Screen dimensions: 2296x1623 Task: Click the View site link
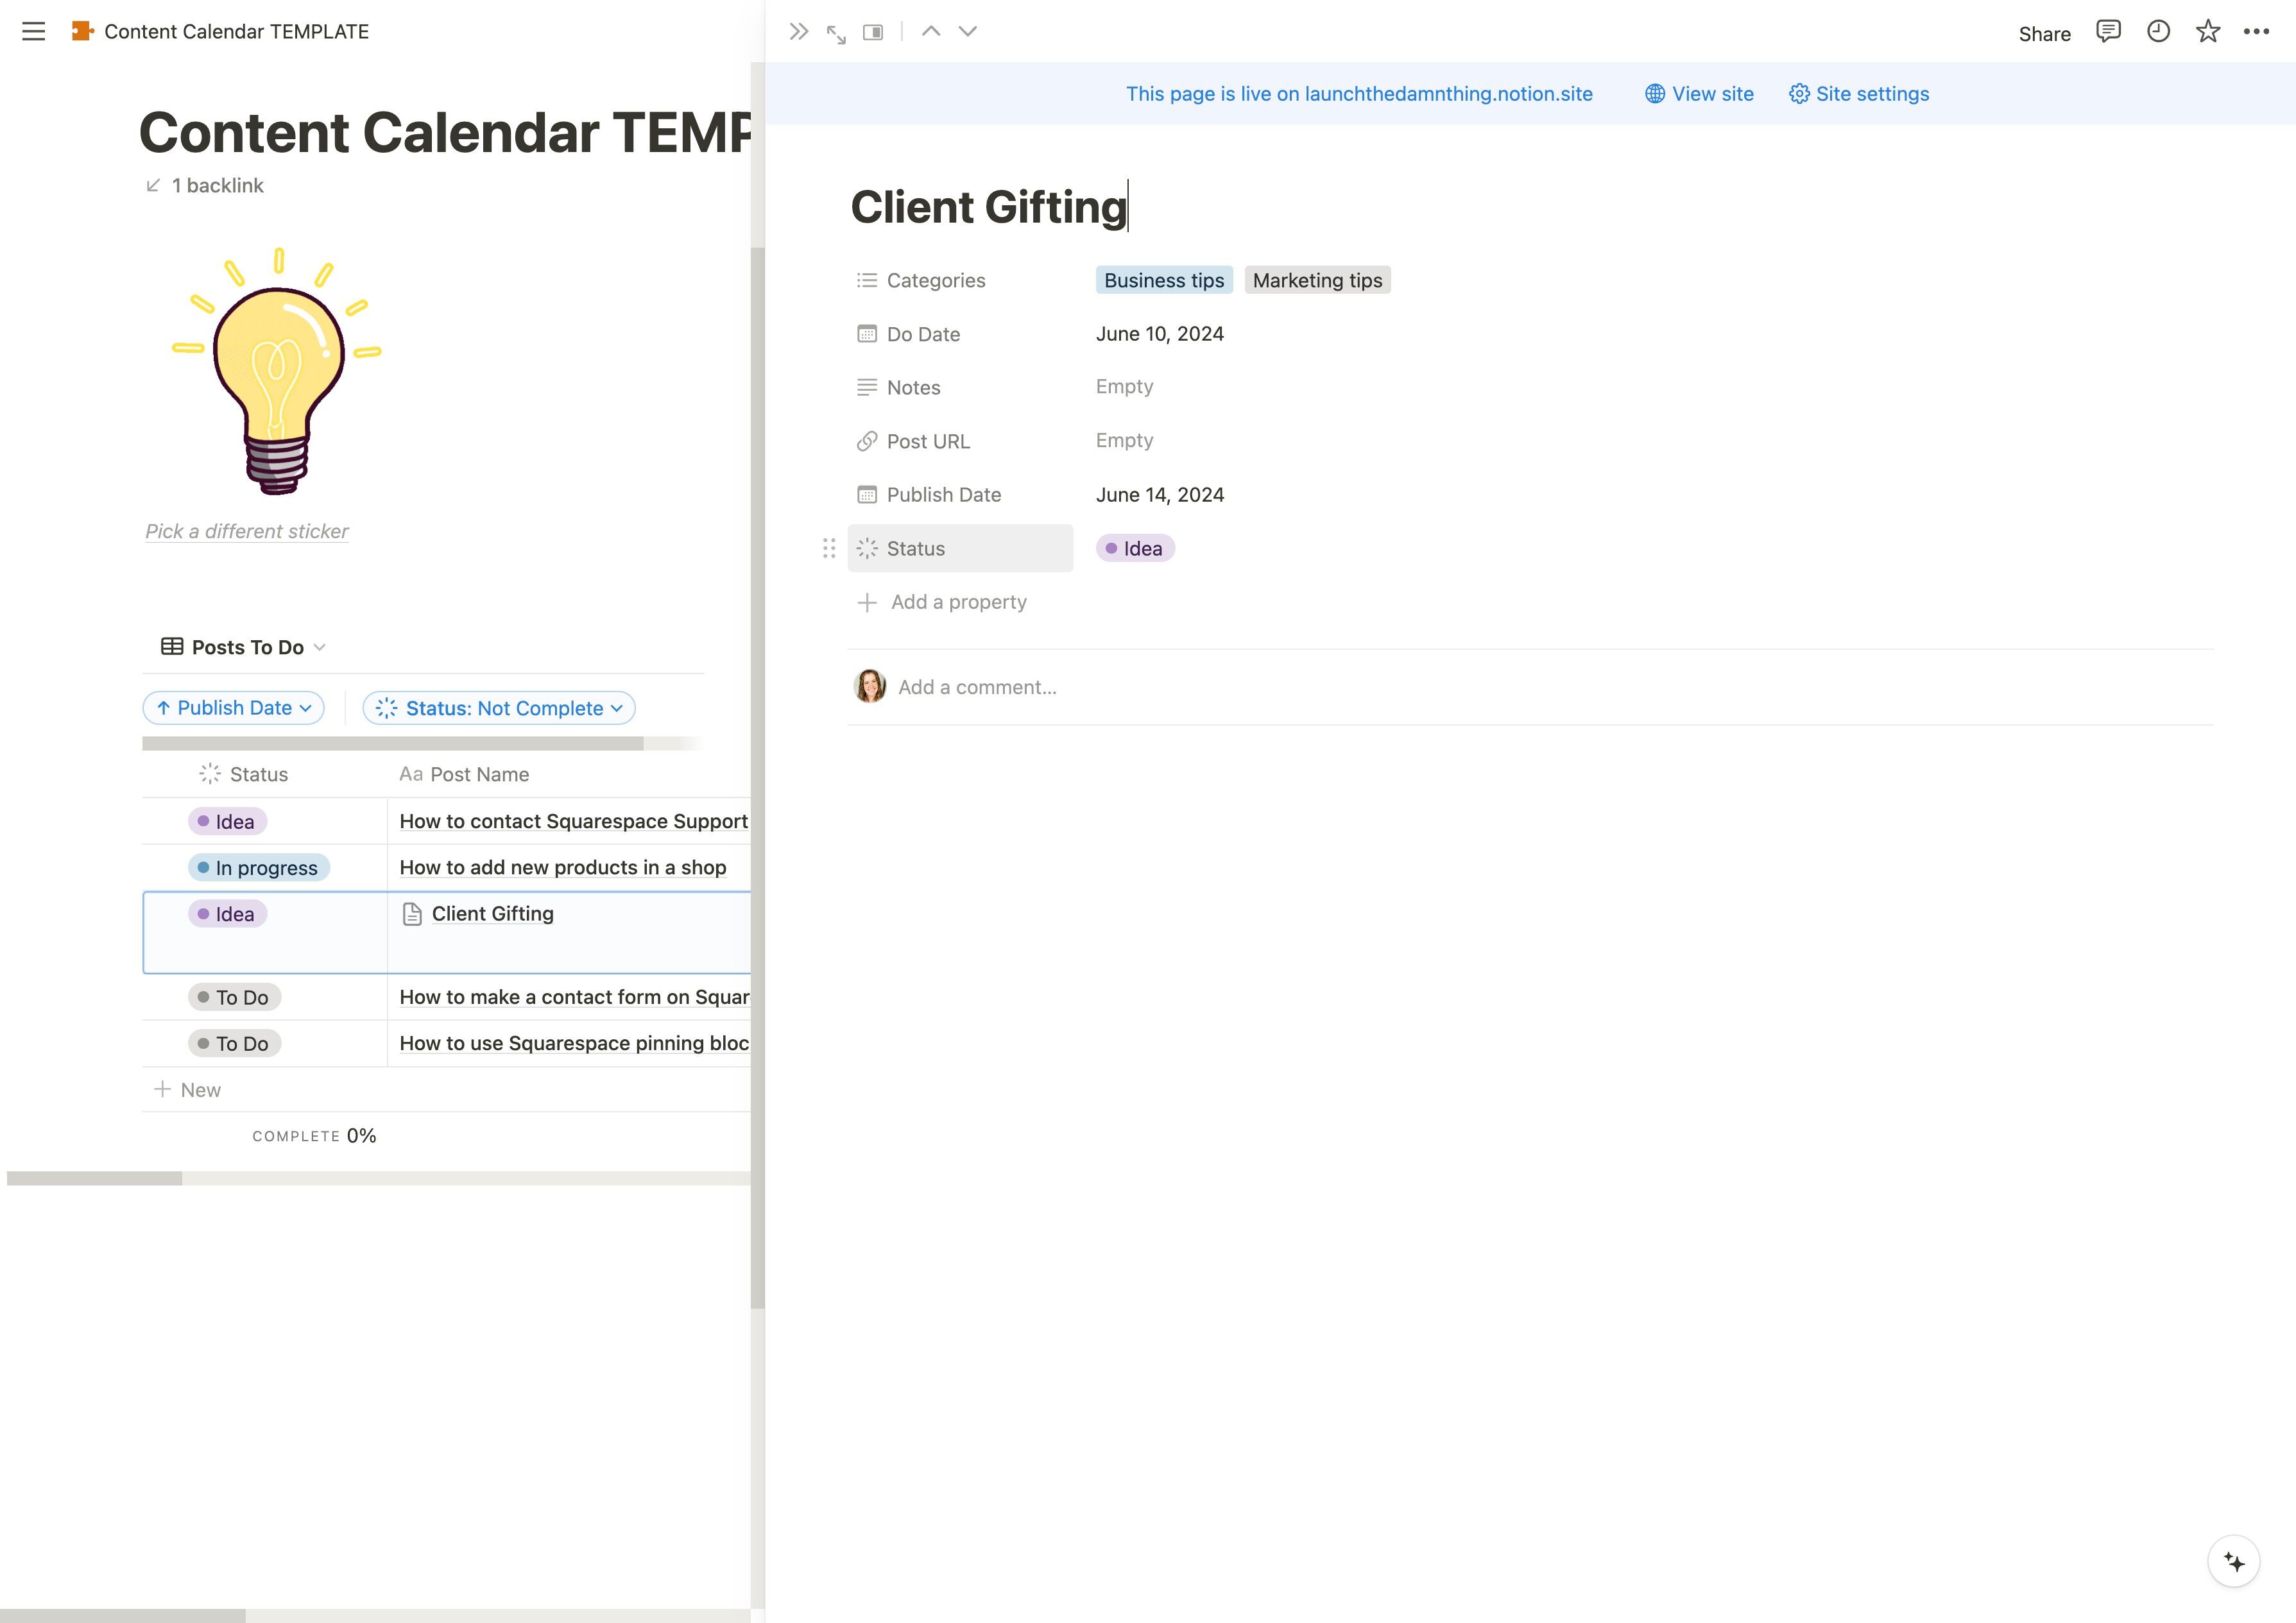pos(1699,94)
